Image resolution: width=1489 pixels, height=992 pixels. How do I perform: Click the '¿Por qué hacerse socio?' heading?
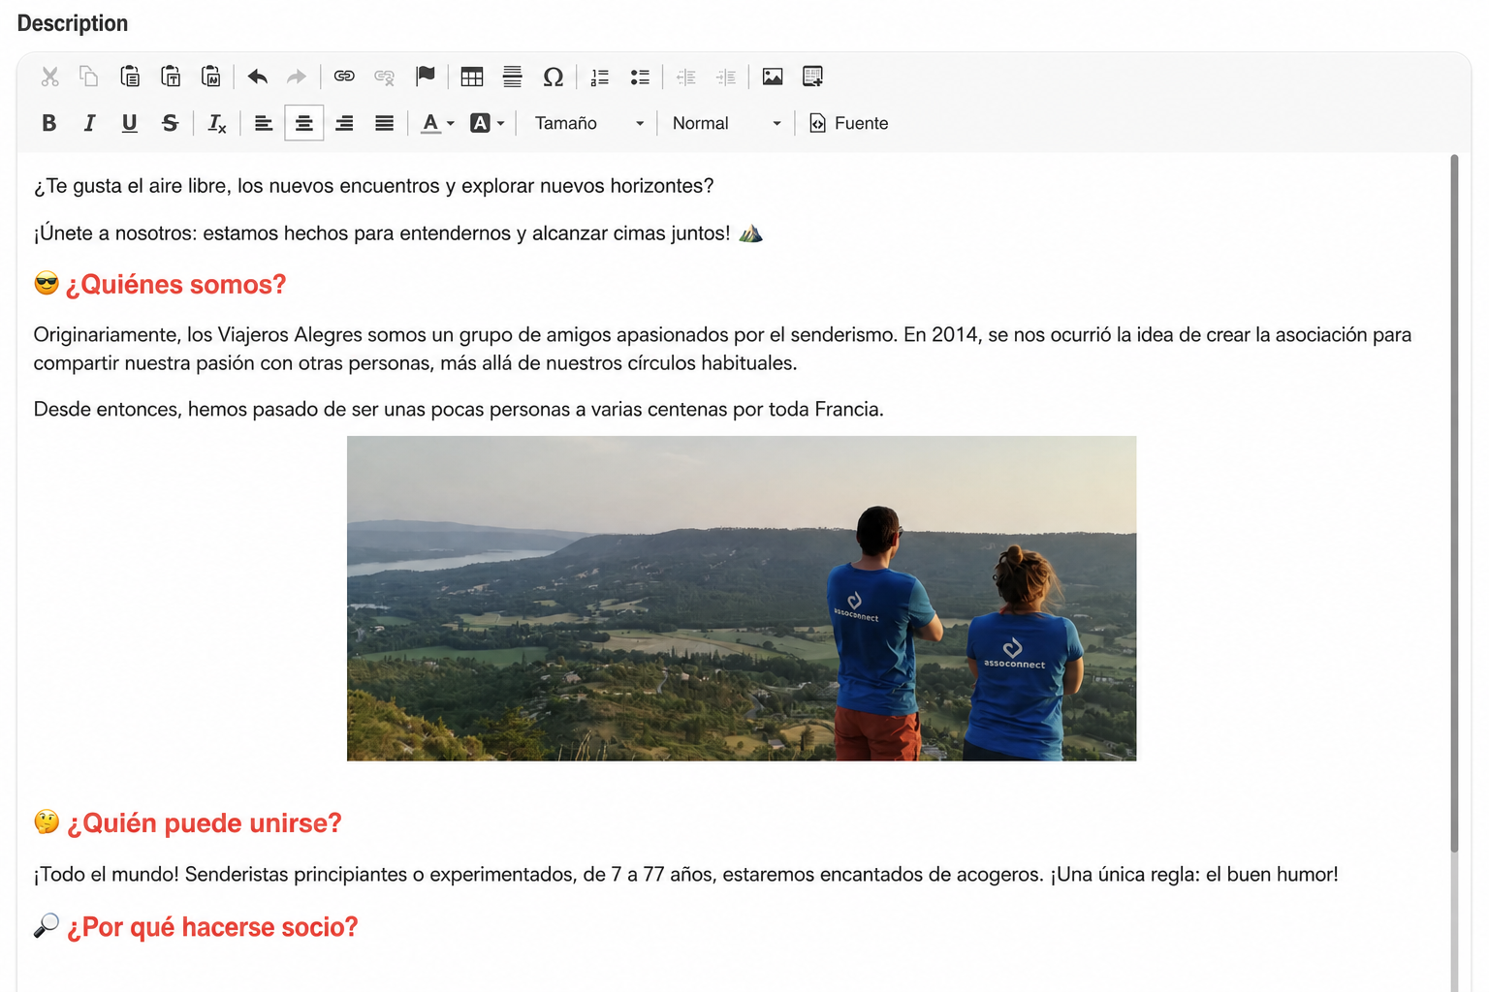click(212, 927)
